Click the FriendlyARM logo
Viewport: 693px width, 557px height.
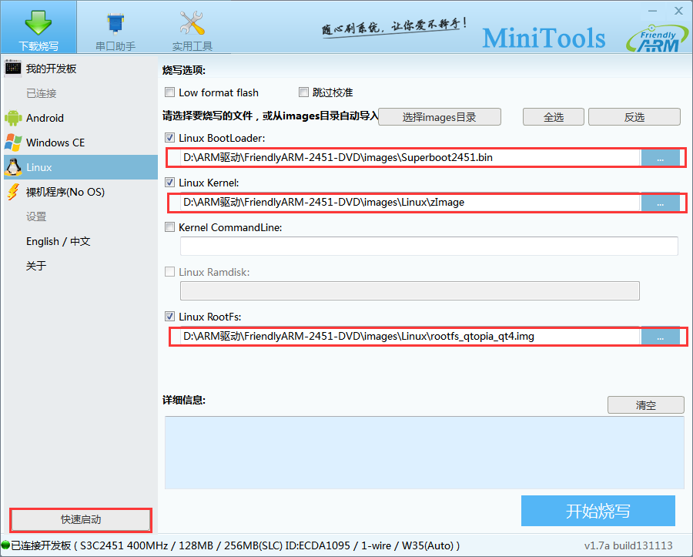658,38
